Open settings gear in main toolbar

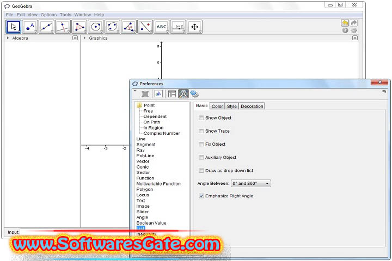point(354,30)
